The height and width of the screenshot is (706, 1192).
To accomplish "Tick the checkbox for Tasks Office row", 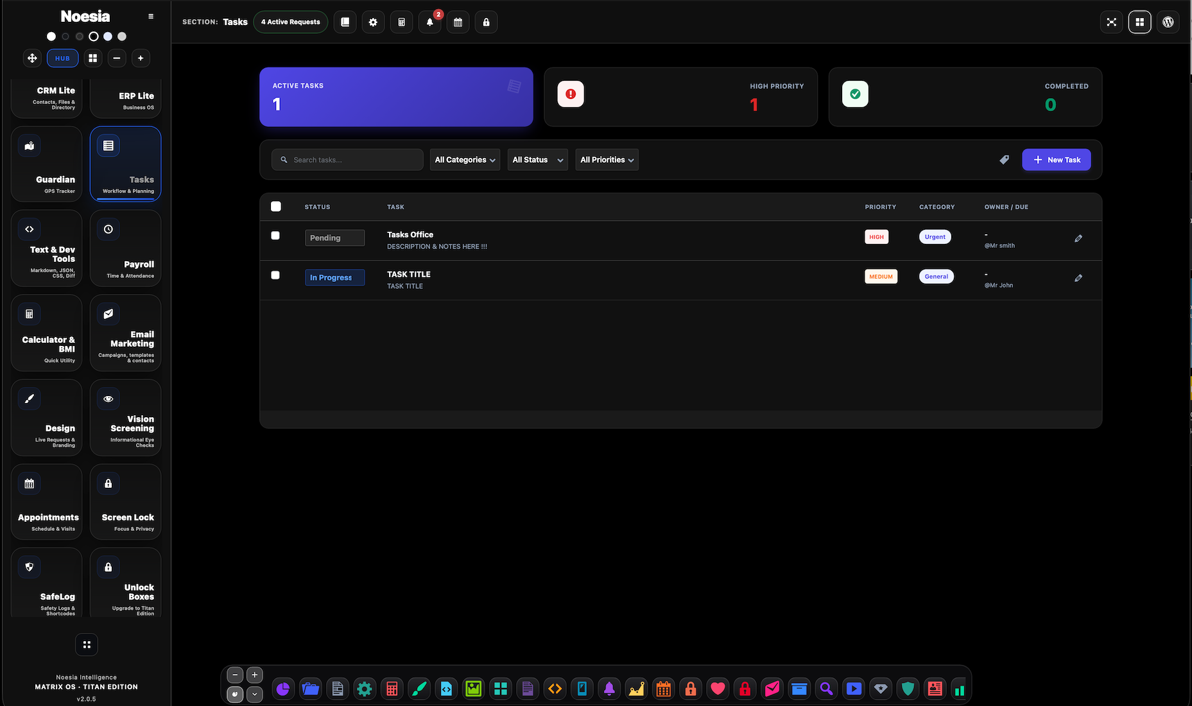I will click(275, 236).
